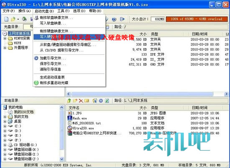
Task: Select the 电脑公司GHOSTXP WinRAR archive icon
Action: (70, 133)
